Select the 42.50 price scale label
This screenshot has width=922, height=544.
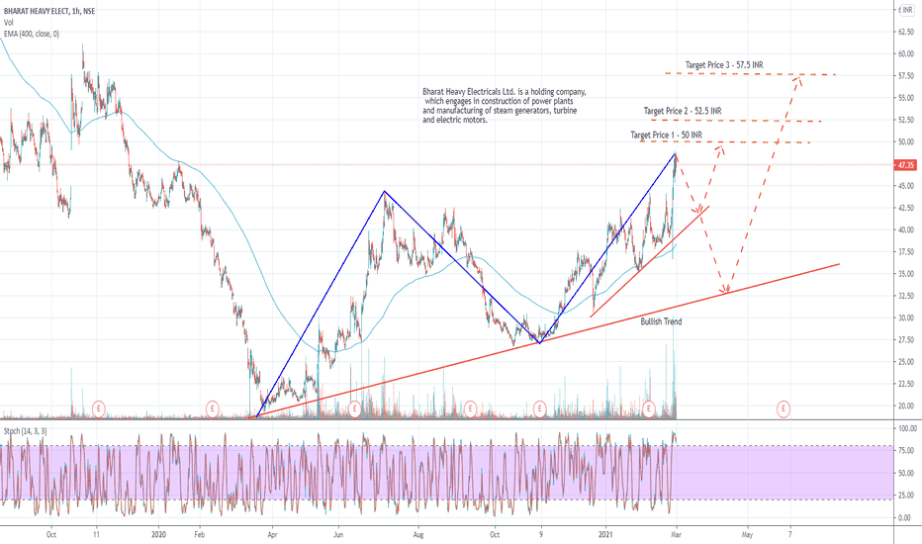click(x=905, y=208)
